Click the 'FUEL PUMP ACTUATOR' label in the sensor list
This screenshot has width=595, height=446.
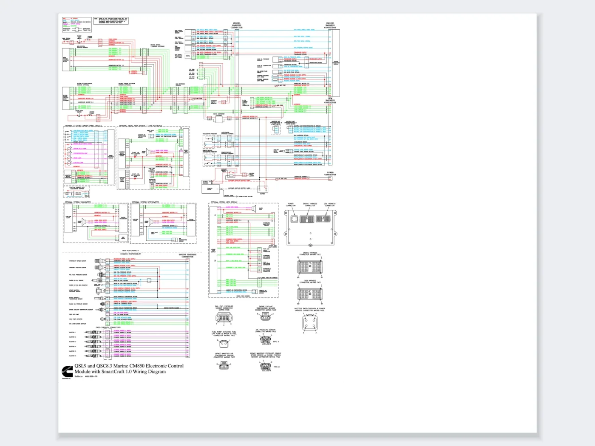(76, 319)
